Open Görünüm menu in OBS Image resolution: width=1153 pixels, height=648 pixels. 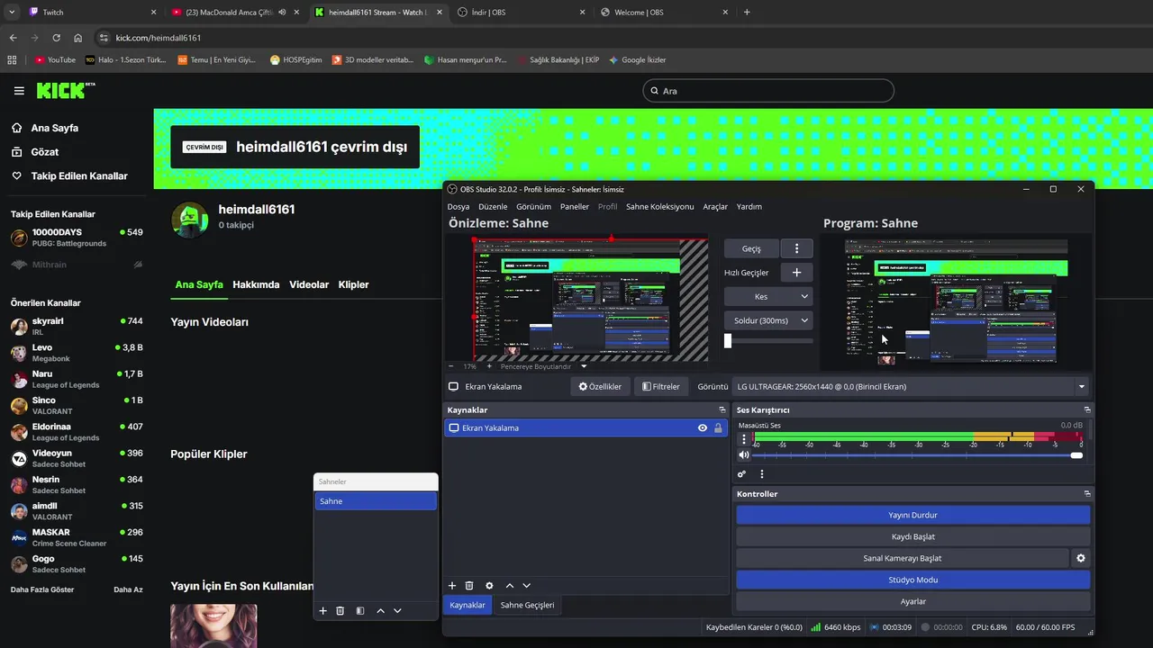pyautogui.click(x=533, y=207)
